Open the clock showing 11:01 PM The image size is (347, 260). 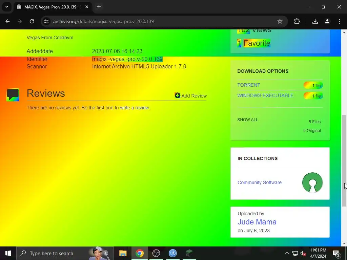pos(318,253)
